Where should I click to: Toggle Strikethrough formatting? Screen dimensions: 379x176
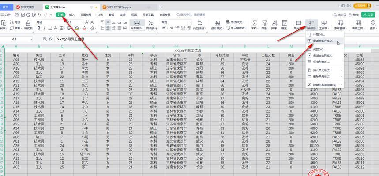(56, 28)
